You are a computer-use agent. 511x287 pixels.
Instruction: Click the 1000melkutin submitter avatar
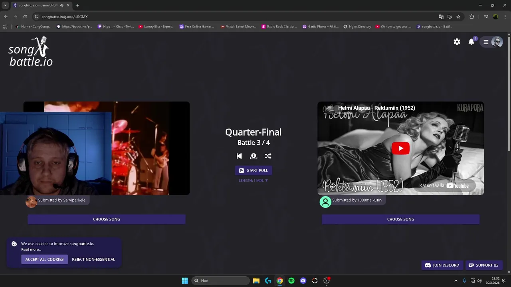pos(325,202)
